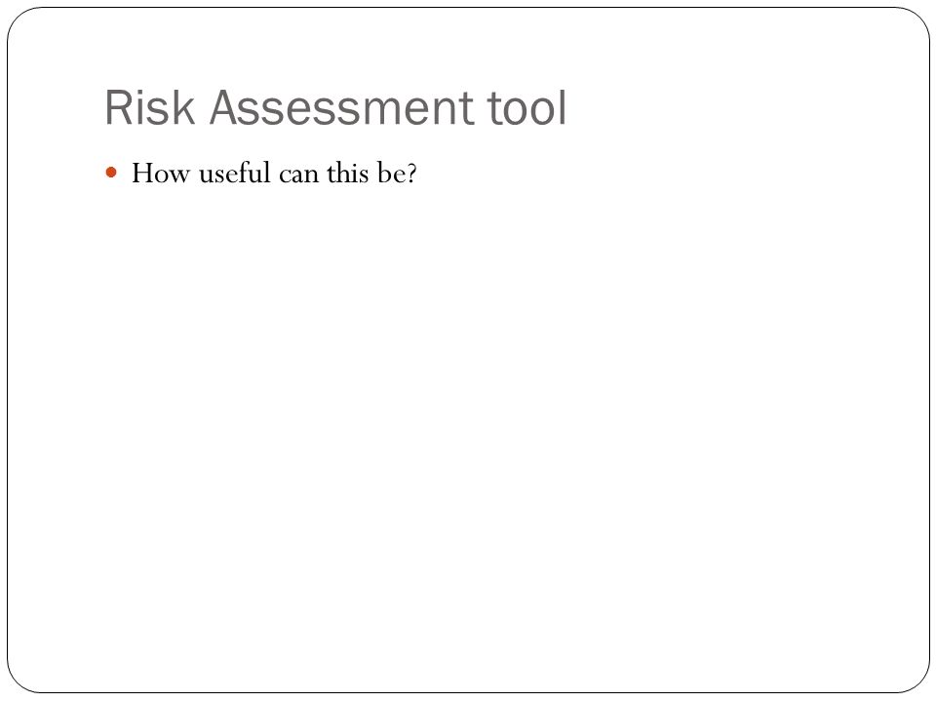Image resolution: width=936 pixels, height=702 pixels.
Task: Click the word this in the bullet
Action: pyautogui.click(x=347, y=174)
